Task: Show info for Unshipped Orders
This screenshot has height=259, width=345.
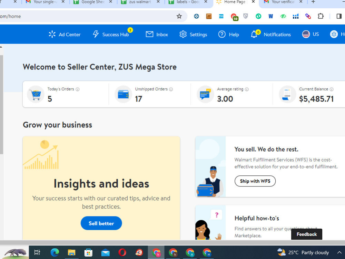Action: coord(171,89)
